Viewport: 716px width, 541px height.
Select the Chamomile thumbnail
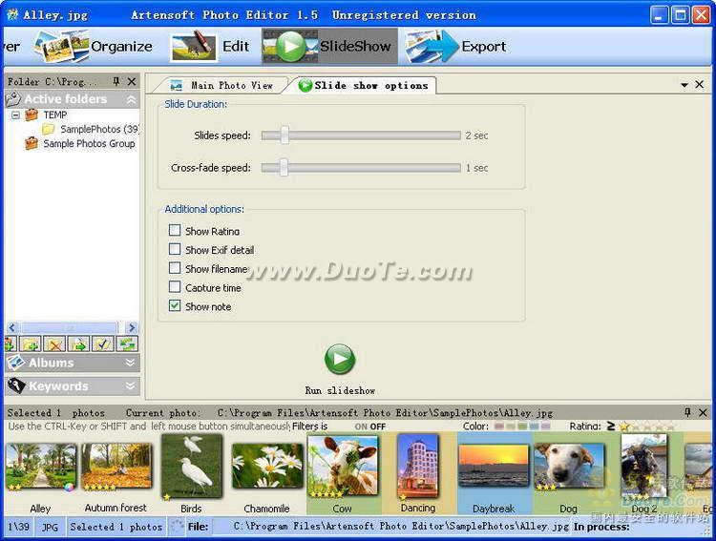point(267,467)
